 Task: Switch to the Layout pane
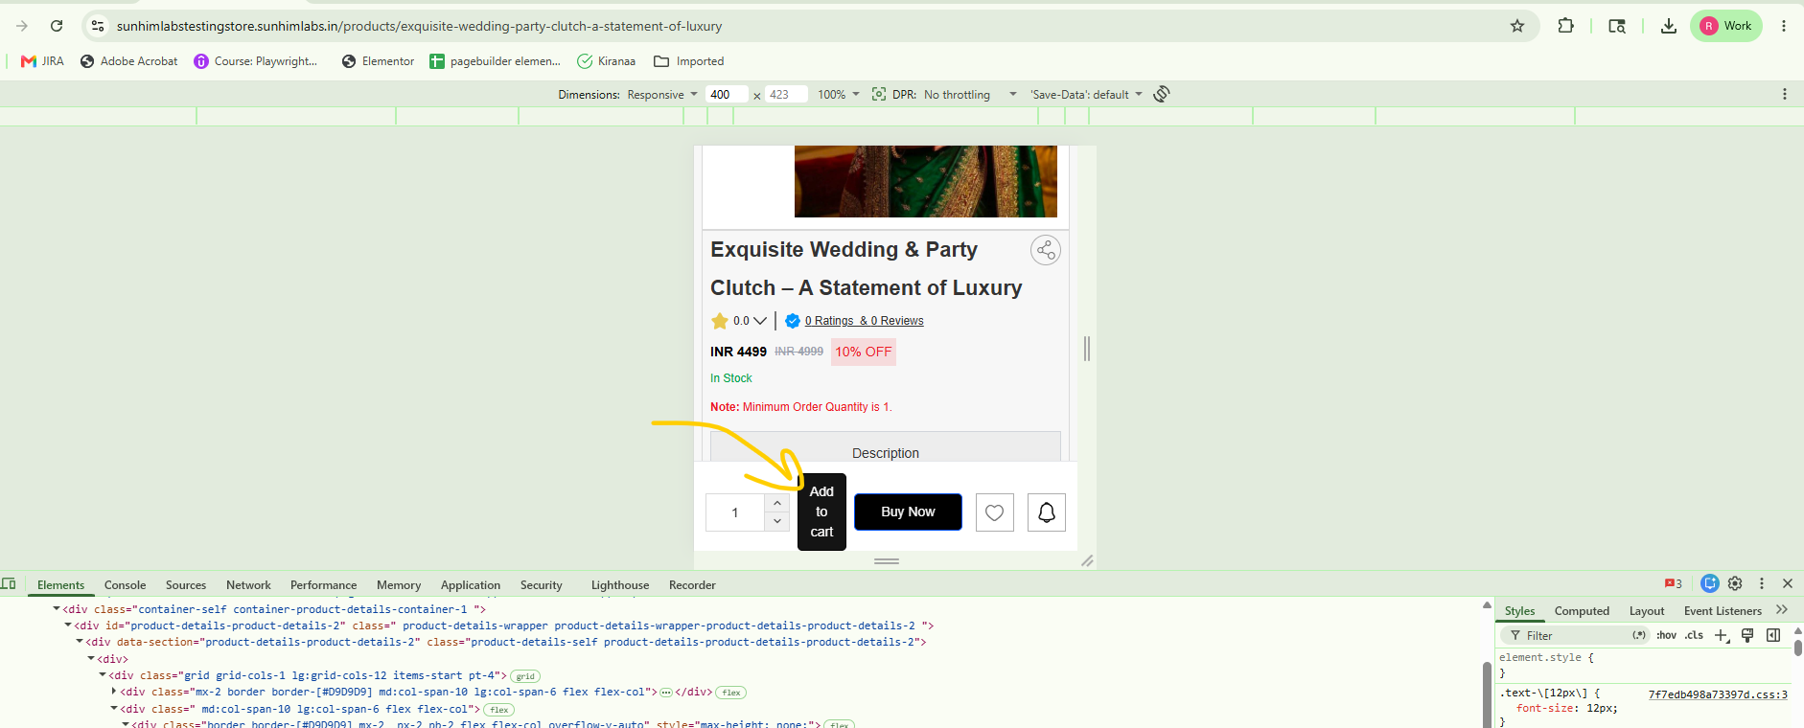coord(1647,611)
